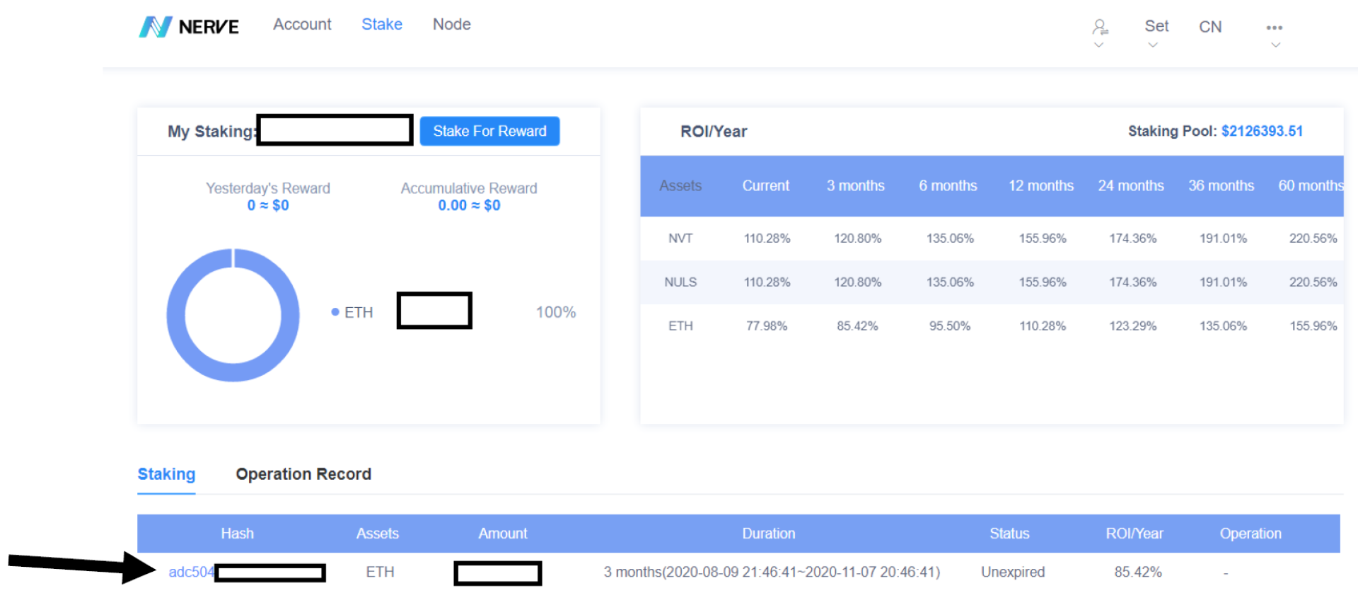Viewport: 1358px width, 610px height.
Task: Click the ETH legend dot
Action: tap(335, 312)
